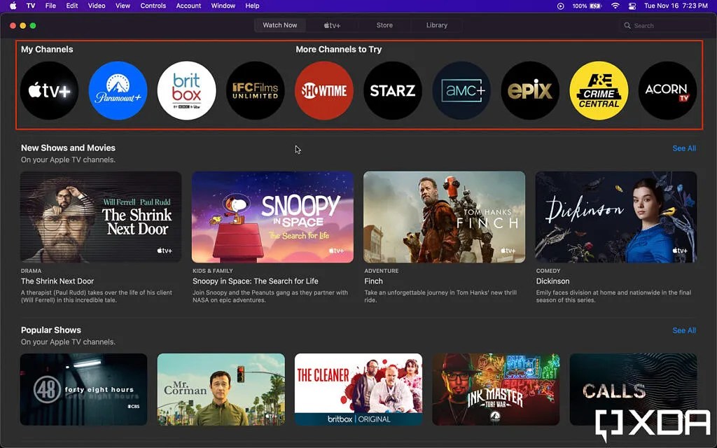The width and height of the screenshot is (717, 448).
Task: Open the Acorn TV channel
Action: point(667,90)
